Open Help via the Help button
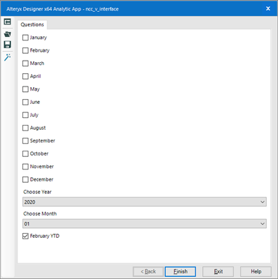Viewport: 278px width, 279px height. (256, 271)
